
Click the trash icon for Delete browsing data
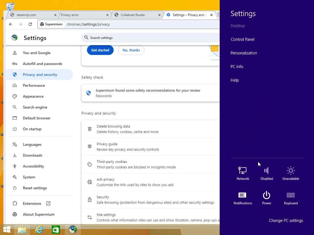(90, 129)
